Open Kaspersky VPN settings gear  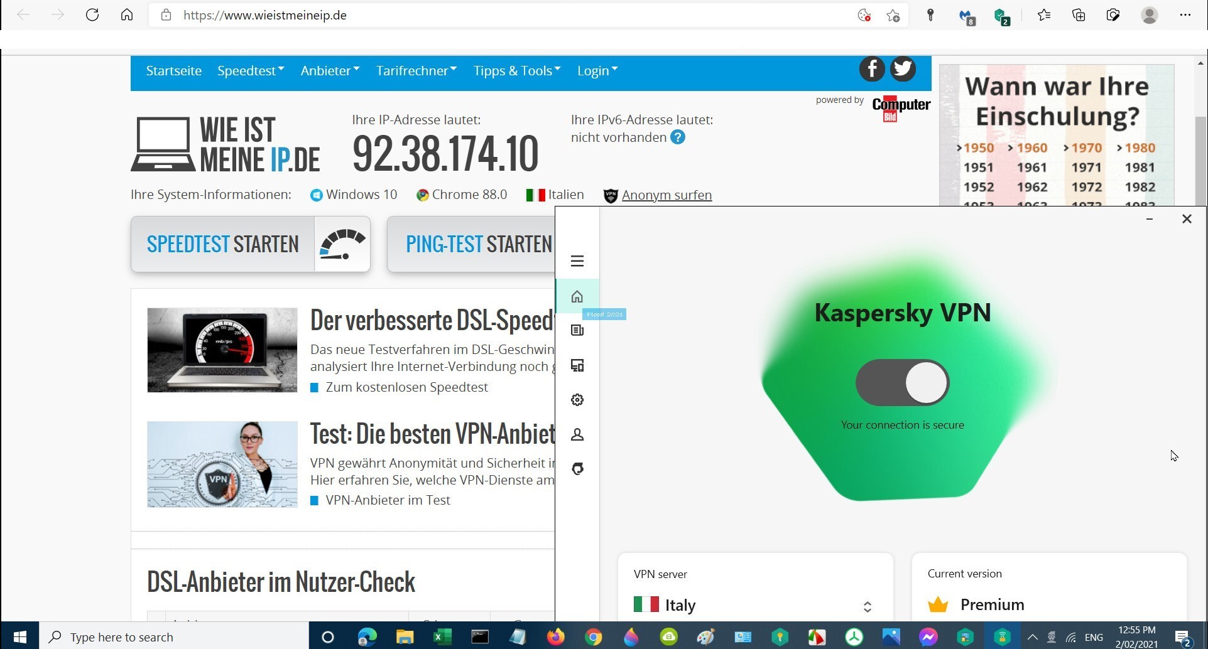(x=577, y=400)
